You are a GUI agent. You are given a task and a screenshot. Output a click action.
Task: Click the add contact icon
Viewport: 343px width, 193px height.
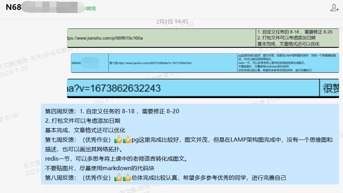[x=334, y=8]
